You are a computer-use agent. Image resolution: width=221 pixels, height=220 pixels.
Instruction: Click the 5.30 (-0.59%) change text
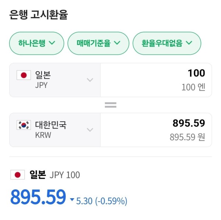coord(102,201)
